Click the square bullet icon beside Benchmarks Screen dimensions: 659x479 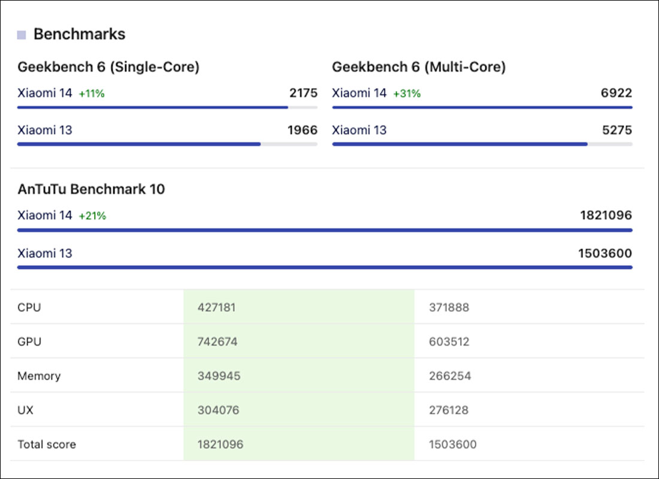22,35
